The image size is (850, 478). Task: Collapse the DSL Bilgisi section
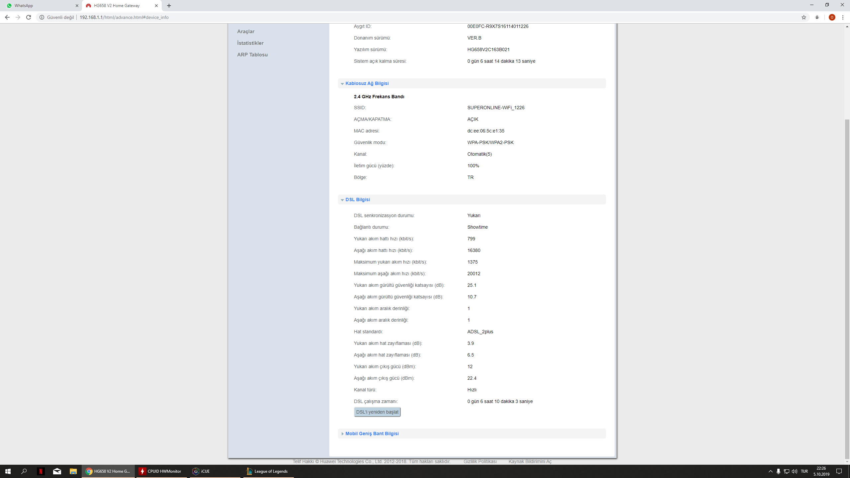click(x=357, y=199)
